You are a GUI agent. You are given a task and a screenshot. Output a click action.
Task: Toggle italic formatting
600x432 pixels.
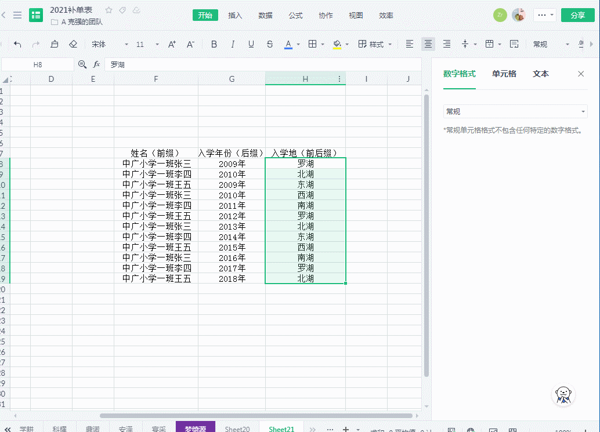[x=233, y=44]
